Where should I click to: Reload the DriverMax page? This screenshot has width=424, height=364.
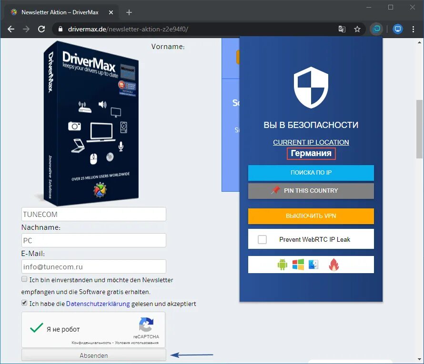pyautogui.click(x=41, y=29)
